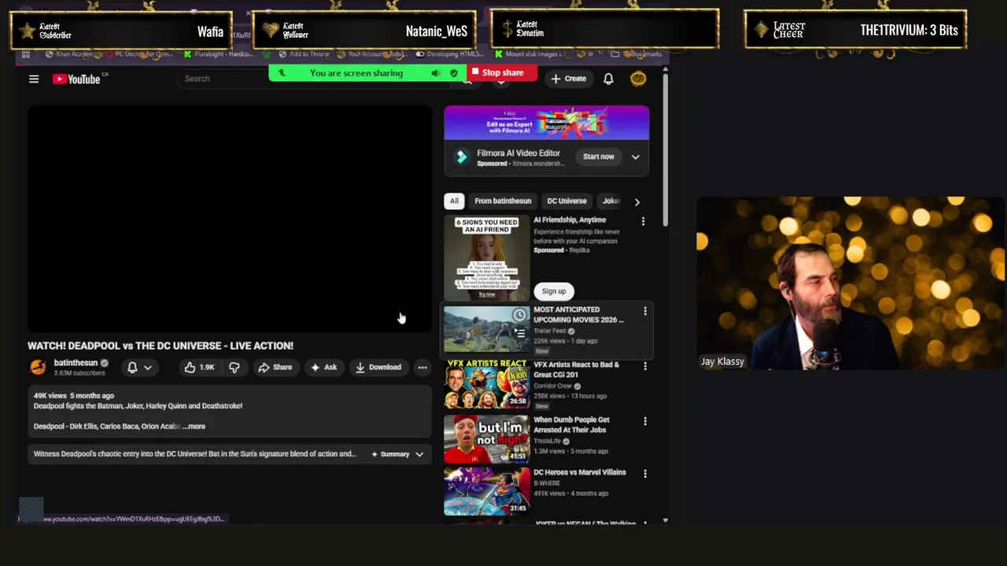Open the account avatar menu
Viewport: 1007px width, 566px height.
(x=638, y=79)
